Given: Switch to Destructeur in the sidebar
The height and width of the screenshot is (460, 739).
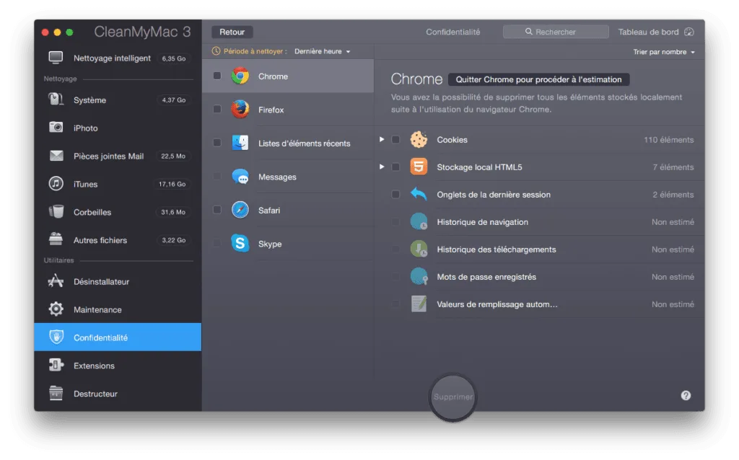Looking at the screenshot, I should pos(118,394).
